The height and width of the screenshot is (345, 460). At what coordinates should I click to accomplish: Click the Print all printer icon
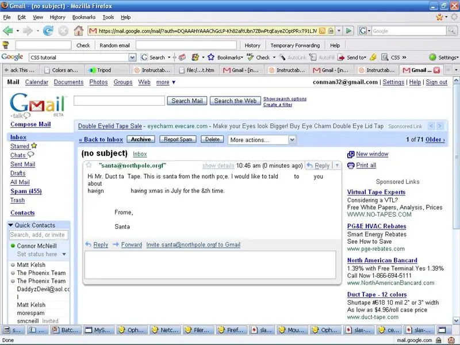351,166
